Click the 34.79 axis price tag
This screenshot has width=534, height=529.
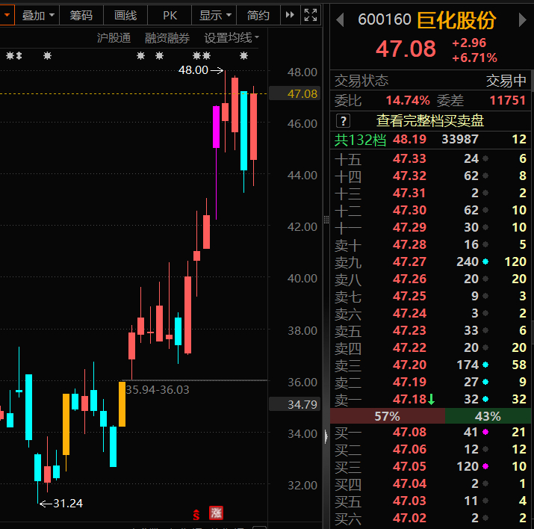(295, 404)
